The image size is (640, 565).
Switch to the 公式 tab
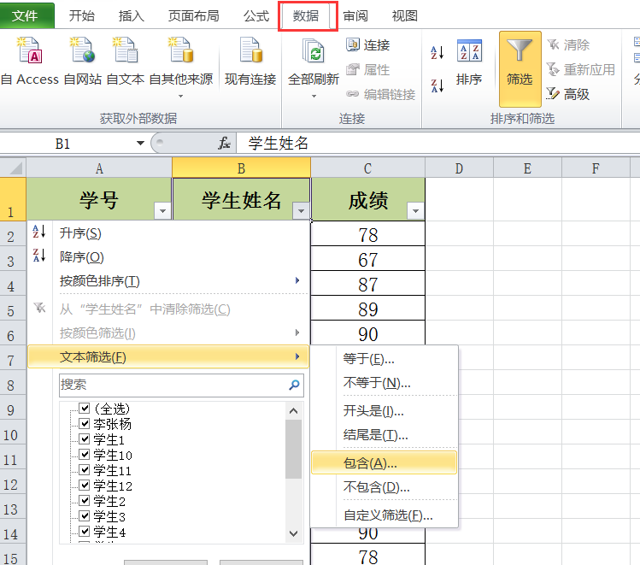(x=256, y=16)
